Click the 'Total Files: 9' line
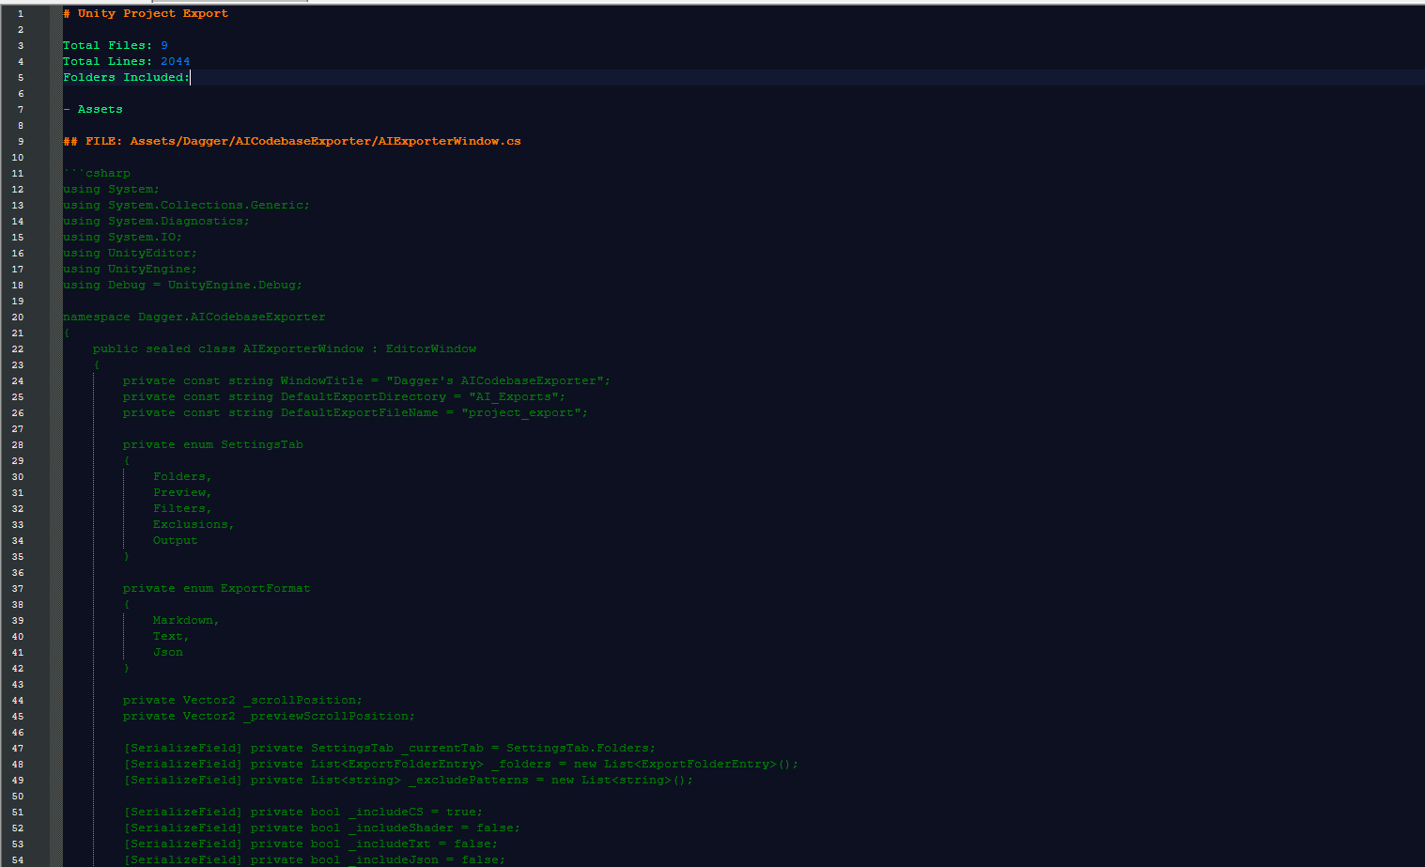Image resolution: width=1425 pixels, height=867 pixels. [x=113, y=45]
